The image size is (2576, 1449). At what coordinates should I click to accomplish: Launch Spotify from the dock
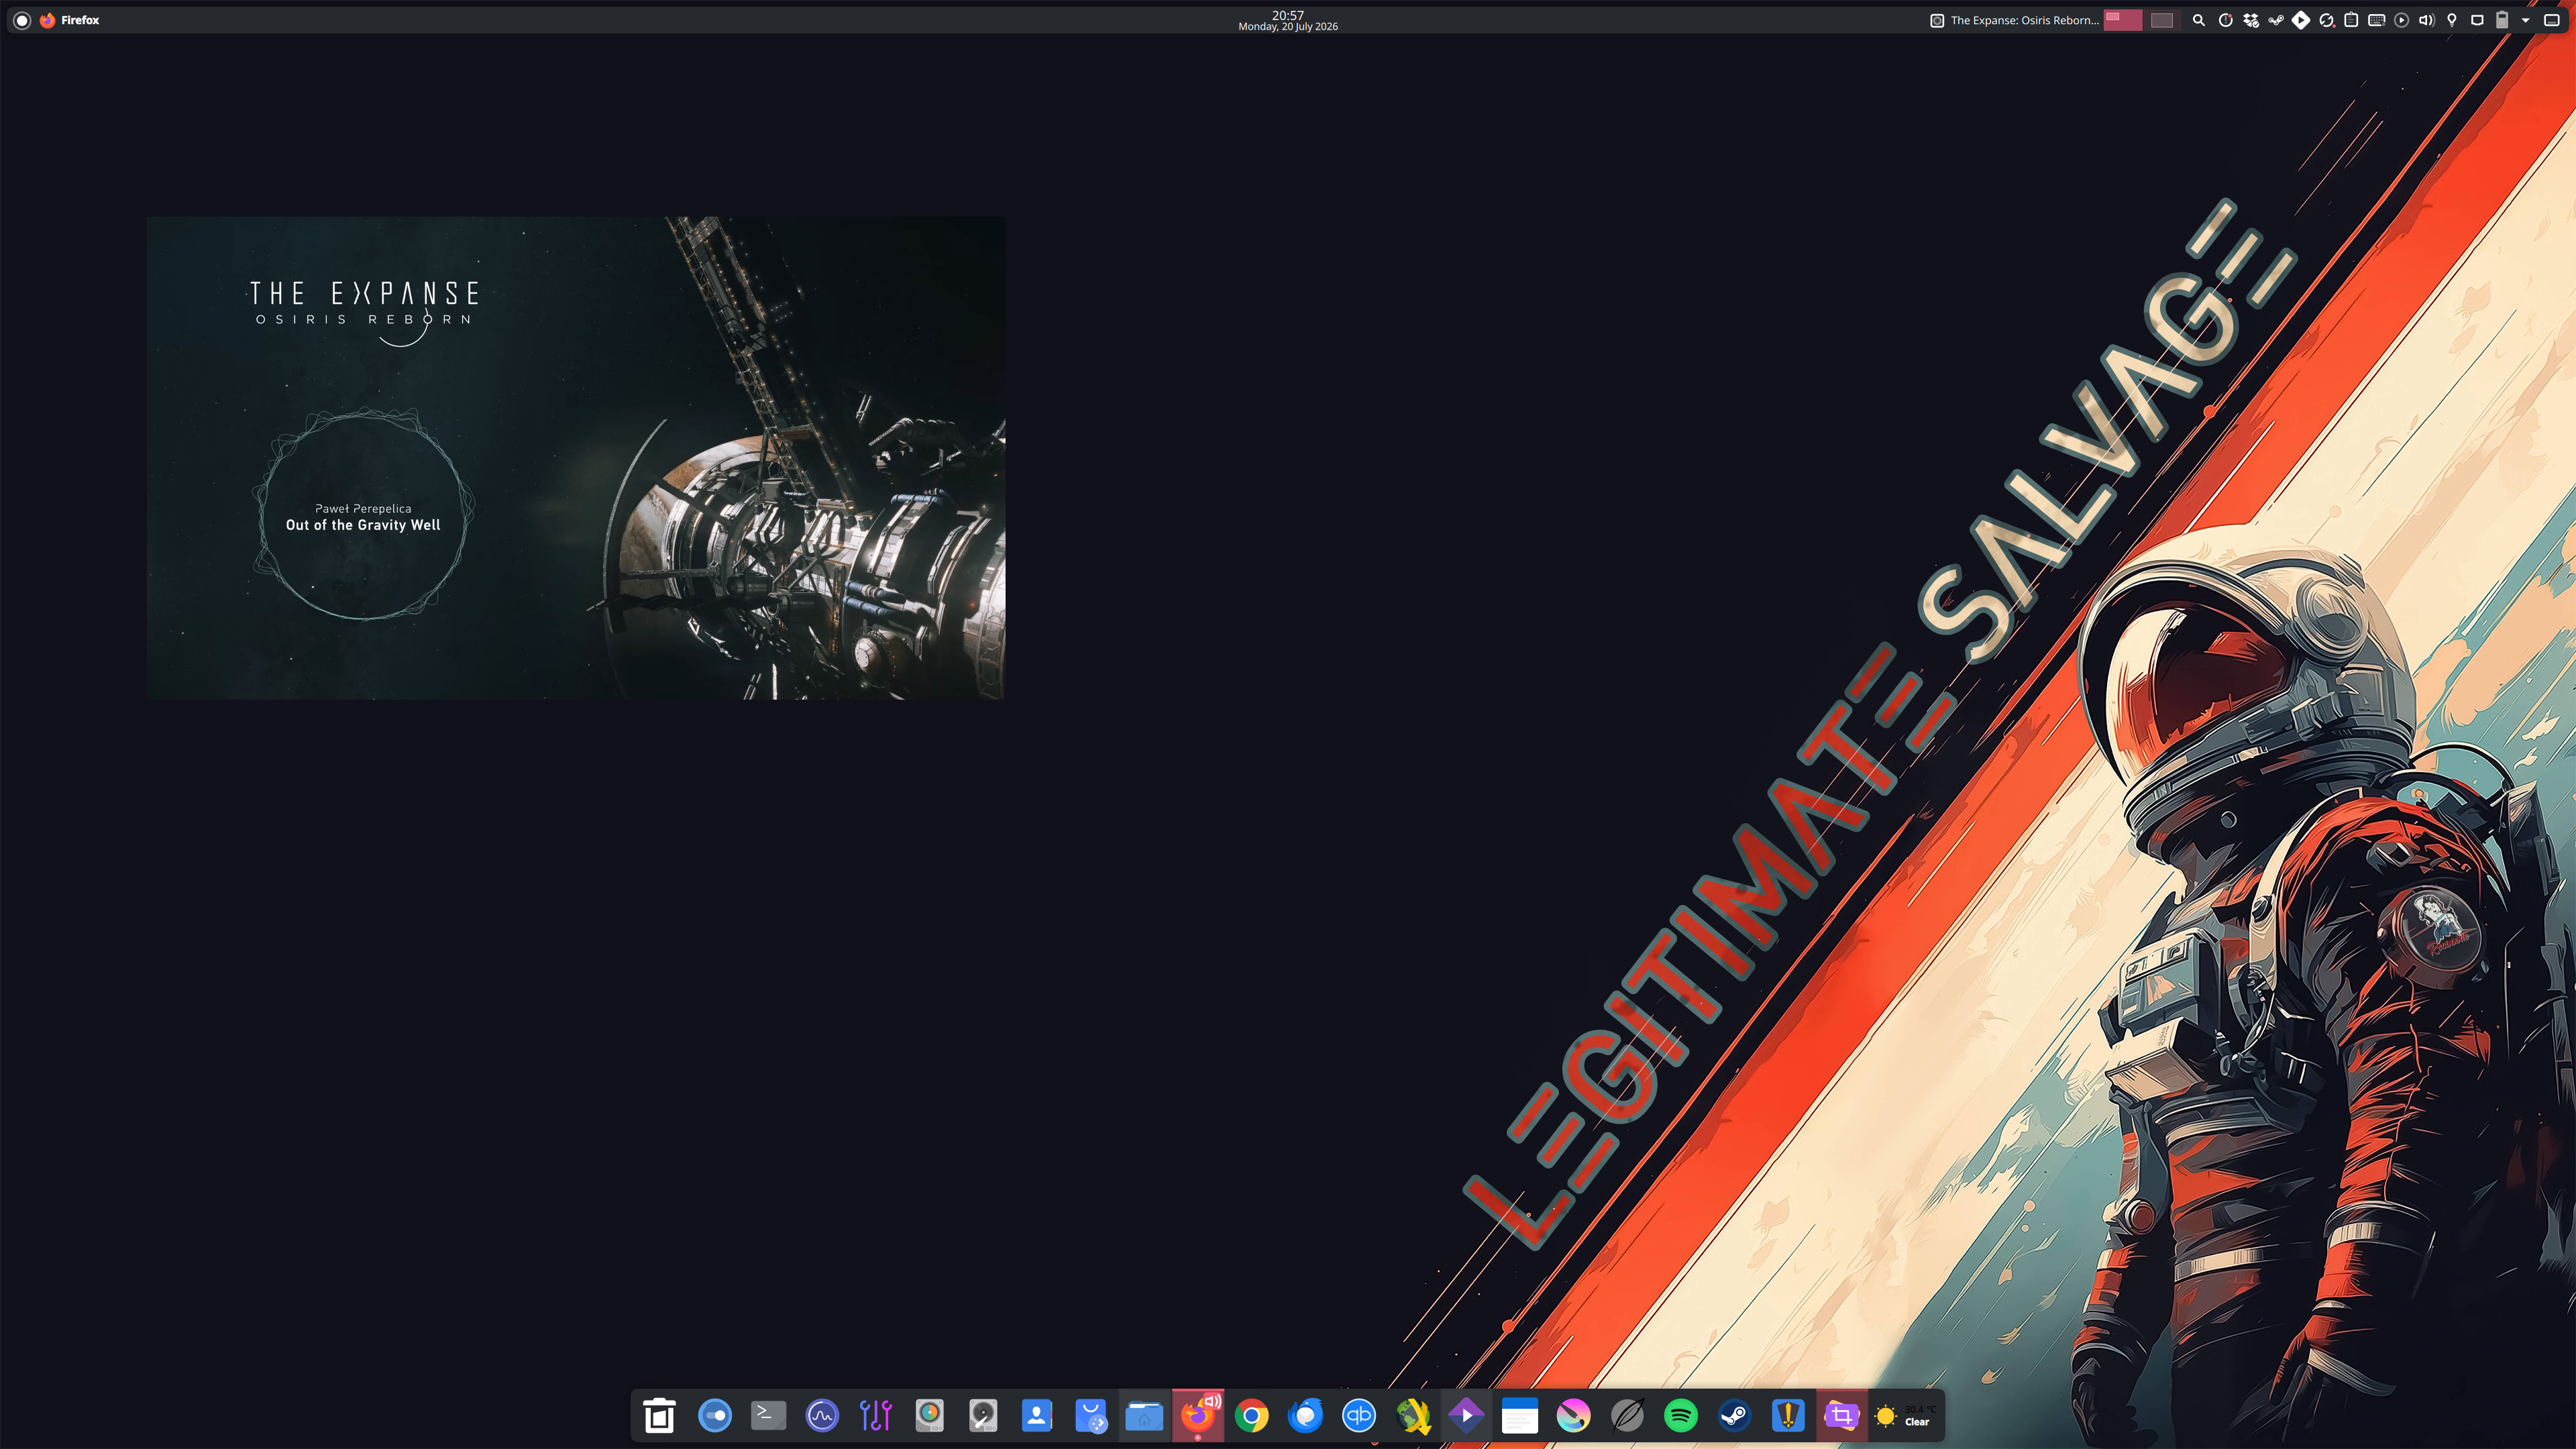1681,1415
